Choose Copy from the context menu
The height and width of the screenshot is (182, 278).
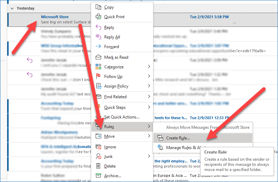(x=122, y=7)
